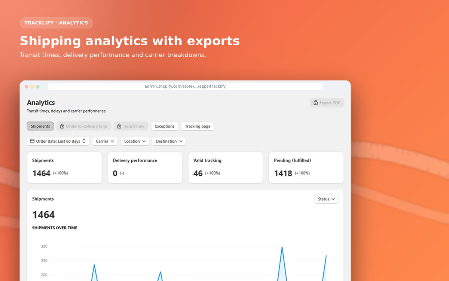This screenshot has height=281, width=449.
Task: Open the locked Transit time tab
Action: 131,126
